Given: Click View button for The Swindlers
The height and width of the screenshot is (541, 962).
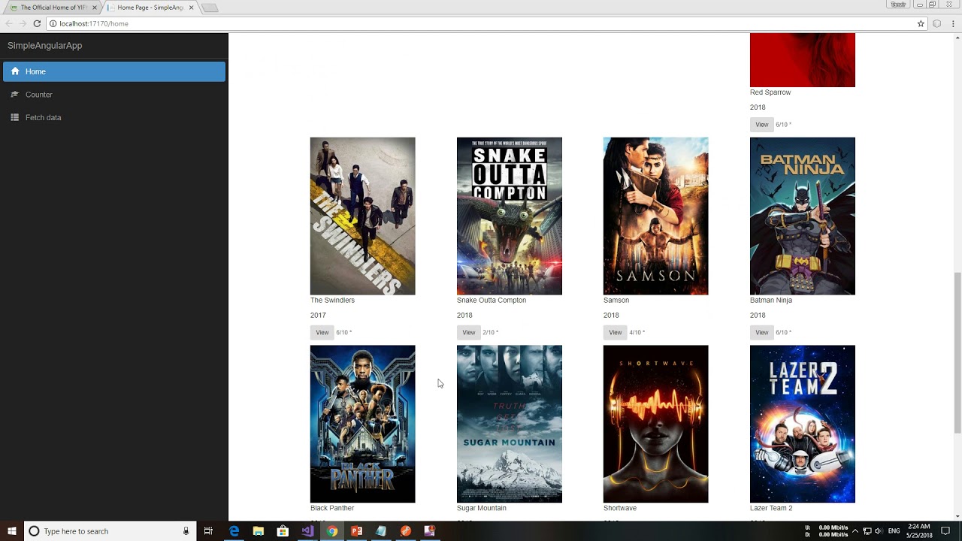Looking at the screenshot, I should (x=322, y=332).
